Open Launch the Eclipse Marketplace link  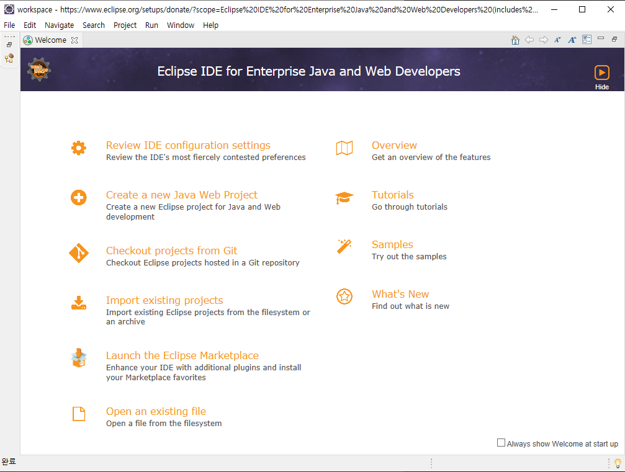click(182, 355)
